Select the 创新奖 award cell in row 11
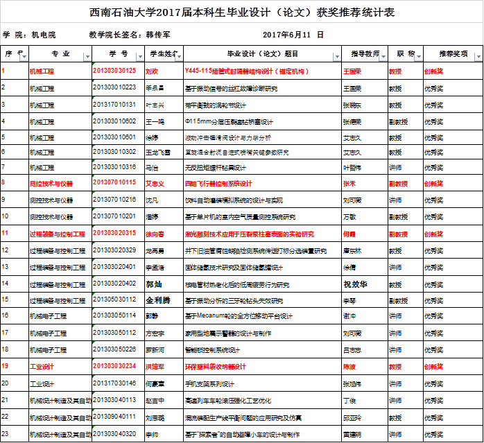The image size is (484, 443). (x=434, y=234)
